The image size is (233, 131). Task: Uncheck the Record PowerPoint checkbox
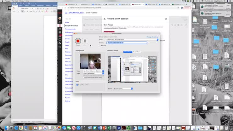pyautogui.click(x=77, y=85)
